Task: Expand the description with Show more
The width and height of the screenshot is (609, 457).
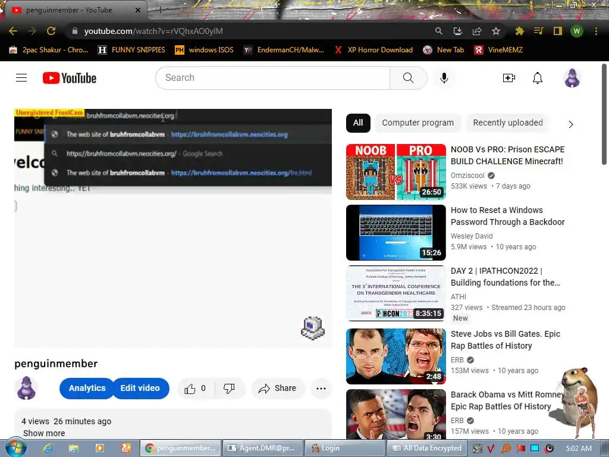Action: [x=44, y=433]
